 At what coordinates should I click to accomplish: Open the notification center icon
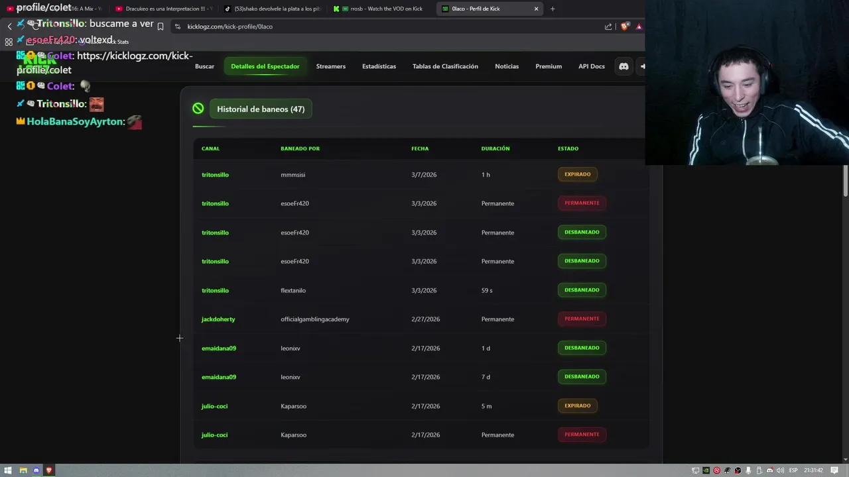834,470
